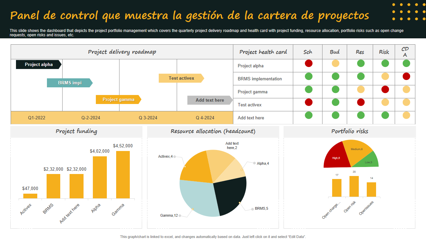Select the Open risk bar labeled 20

(354, 186)
